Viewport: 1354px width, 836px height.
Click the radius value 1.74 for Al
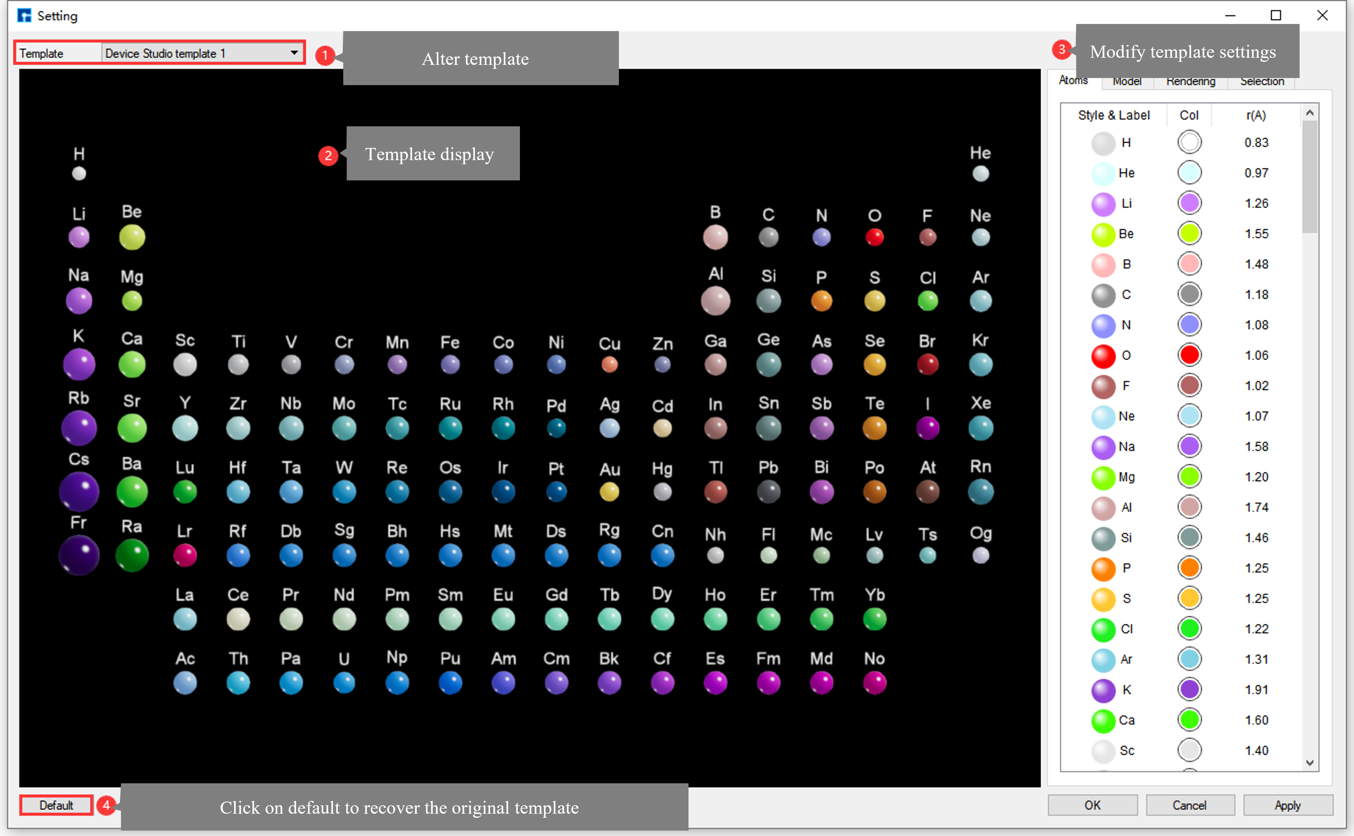pos(1256,508)
